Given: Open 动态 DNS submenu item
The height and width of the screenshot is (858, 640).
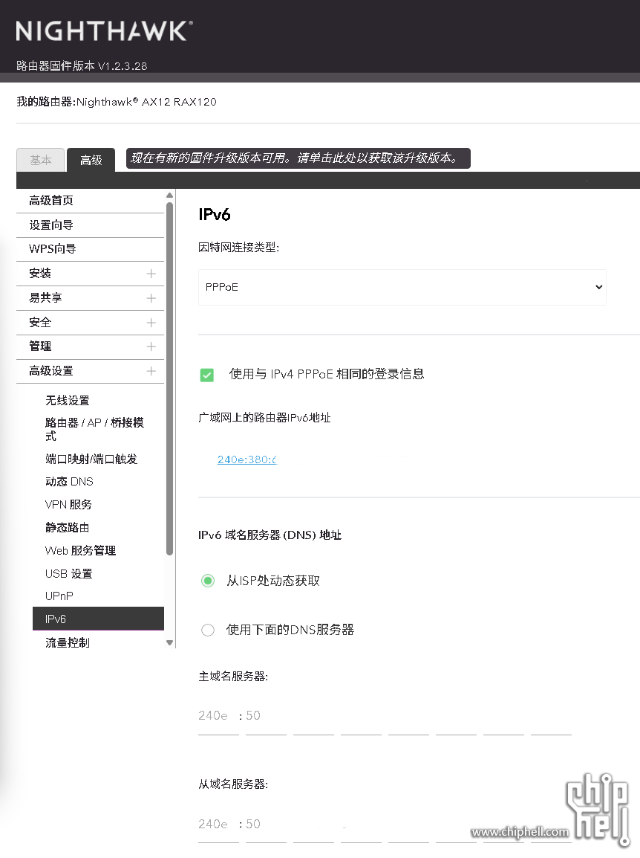Looking at the screenshot, I should click(x=69, y=482).
